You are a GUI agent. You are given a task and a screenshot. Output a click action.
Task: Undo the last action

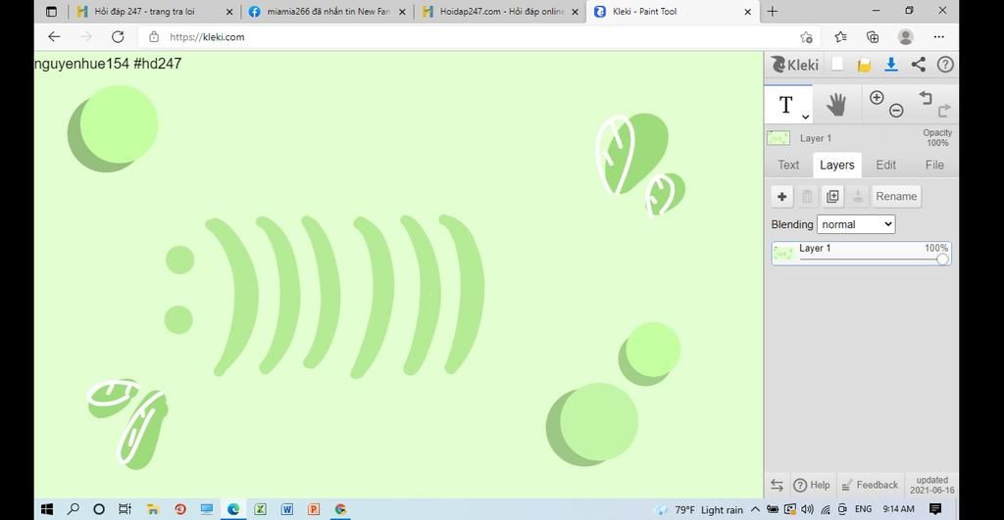click(926, 97)
